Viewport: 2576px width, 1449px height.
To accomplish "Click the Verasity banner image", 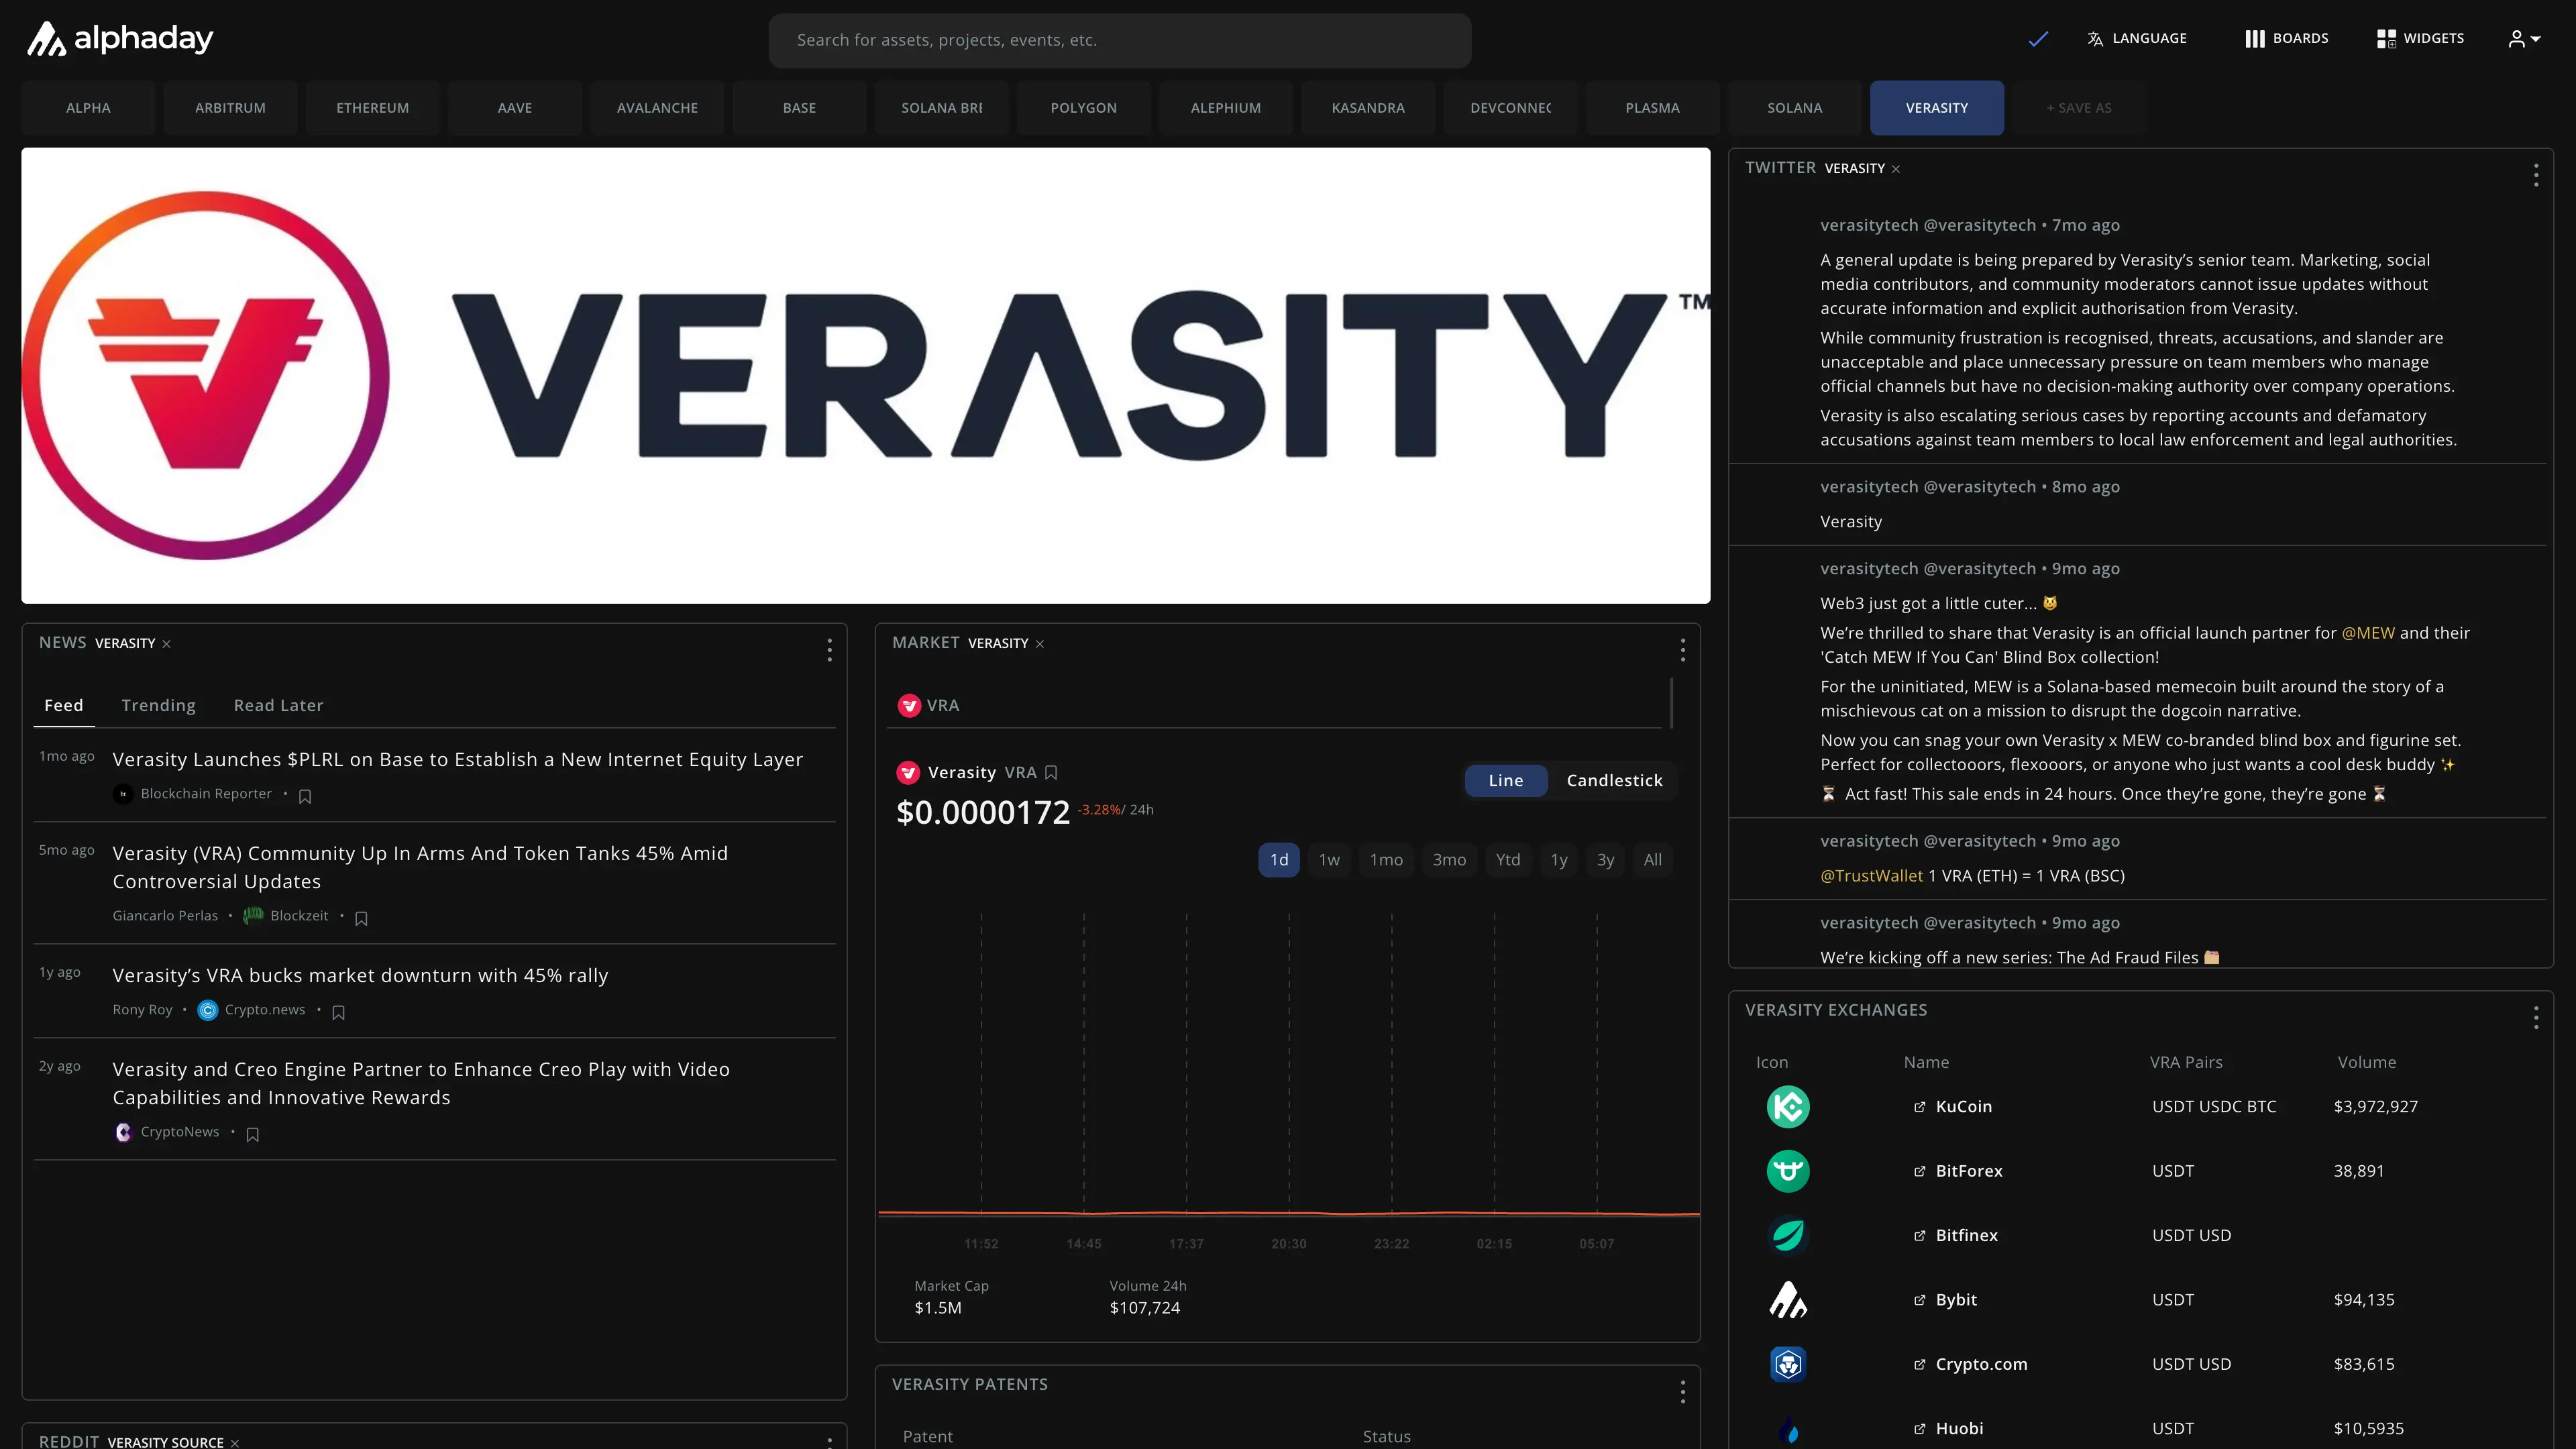I will tap(866, 375).
